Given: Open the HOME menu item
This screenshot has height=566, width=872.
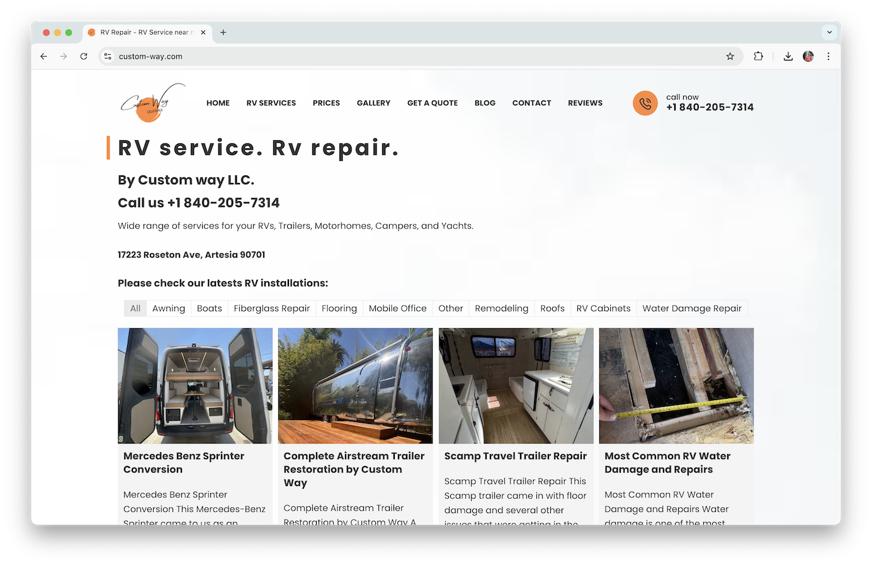Looking at the screenshot, I should point(218,103).
